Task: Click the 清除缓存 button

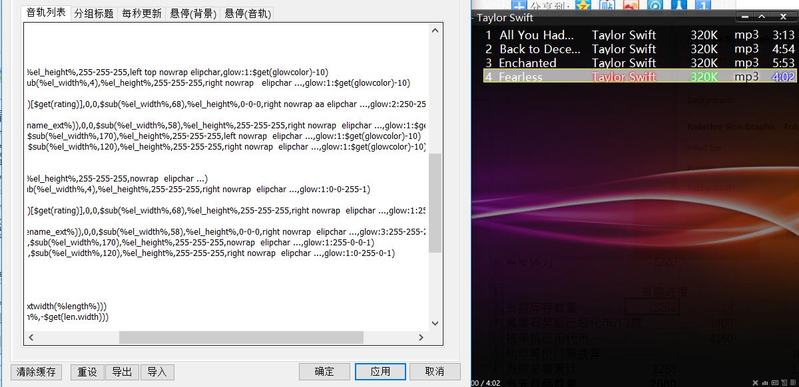Action: [36, 372]
